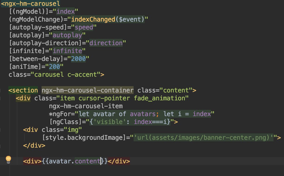
Task: Click the "content" class value on section
Action: pyautogui.click(x=176, y=90)
